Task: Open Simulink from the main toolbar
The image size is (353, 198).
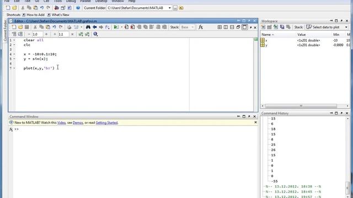Action: tap(57, 8)
